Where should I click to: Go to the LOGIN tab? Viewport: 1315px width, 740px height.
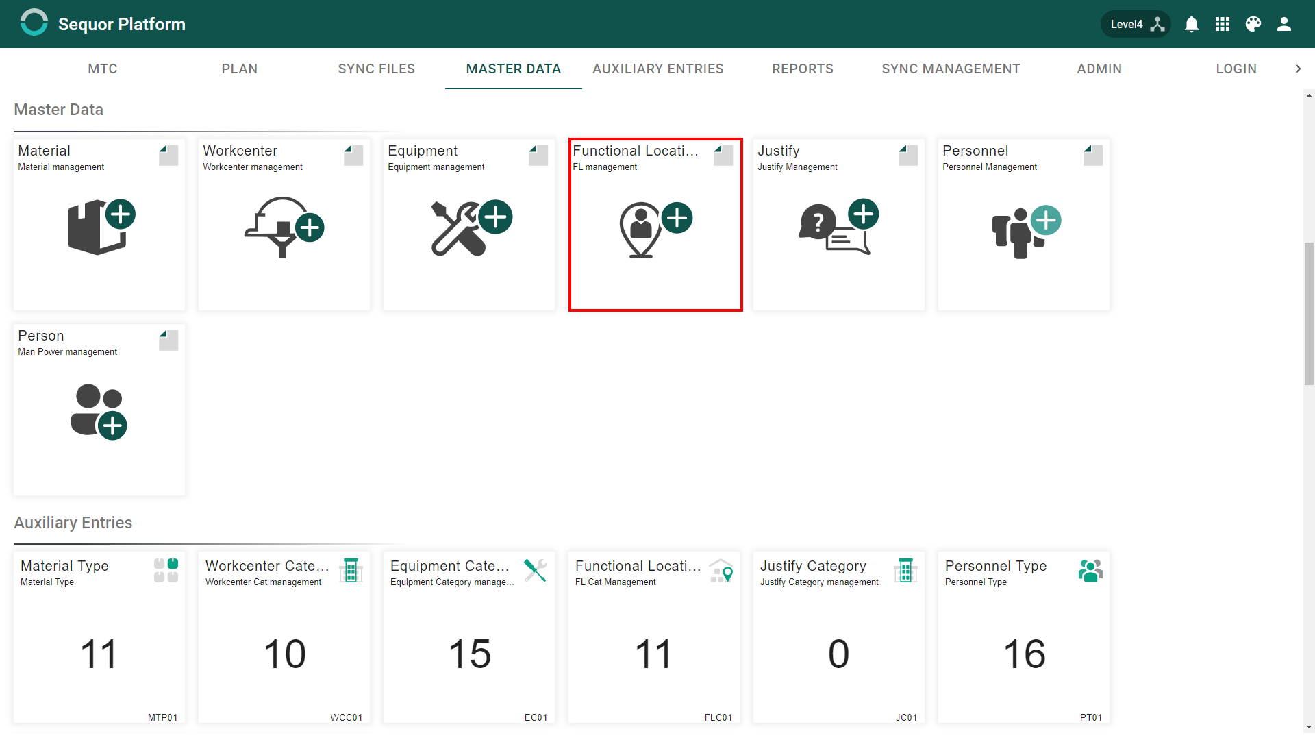pyautogui.click(x=1236, y=69)
